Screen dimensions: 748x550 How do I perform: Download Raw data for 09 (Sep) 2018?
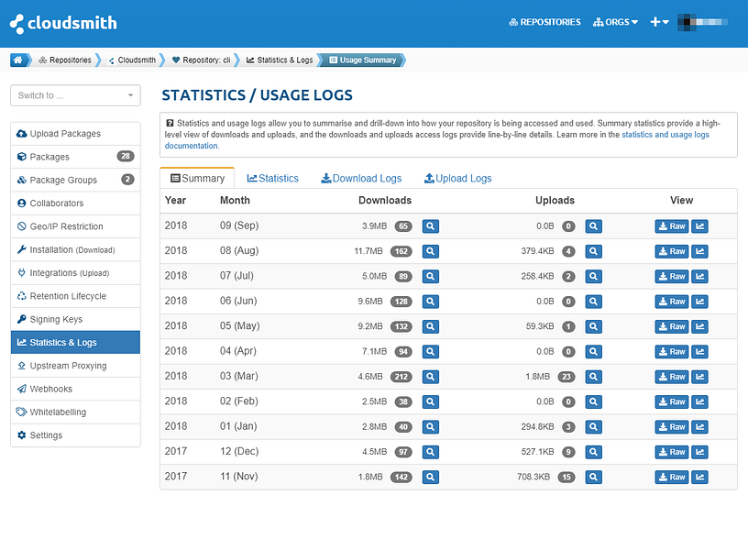click(x=672, y=226)
